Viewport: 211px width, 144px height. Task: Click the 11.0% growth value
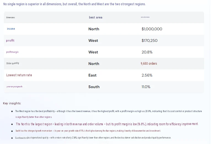146,87
